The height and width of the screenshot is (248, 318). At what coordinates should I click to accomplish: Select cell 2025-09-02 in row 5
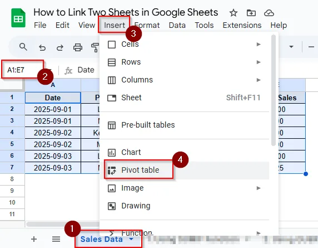(53, 144)
